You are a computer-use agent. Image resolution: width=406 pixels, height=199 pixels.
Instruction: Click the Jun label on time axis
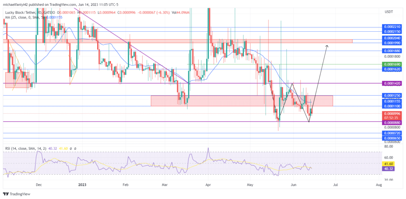pos(293,185)
